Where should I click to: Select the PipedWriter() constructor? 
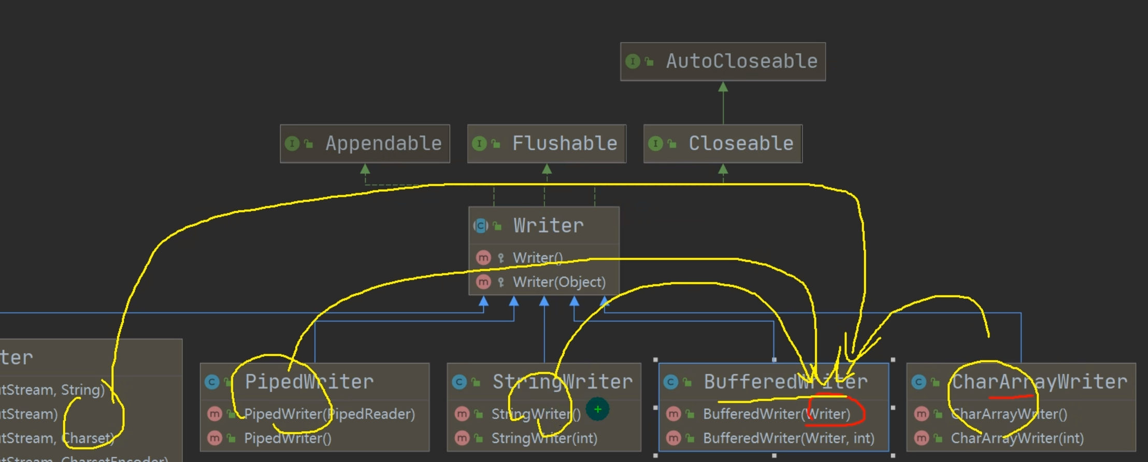pyautogui.click(x=314, y=438)
